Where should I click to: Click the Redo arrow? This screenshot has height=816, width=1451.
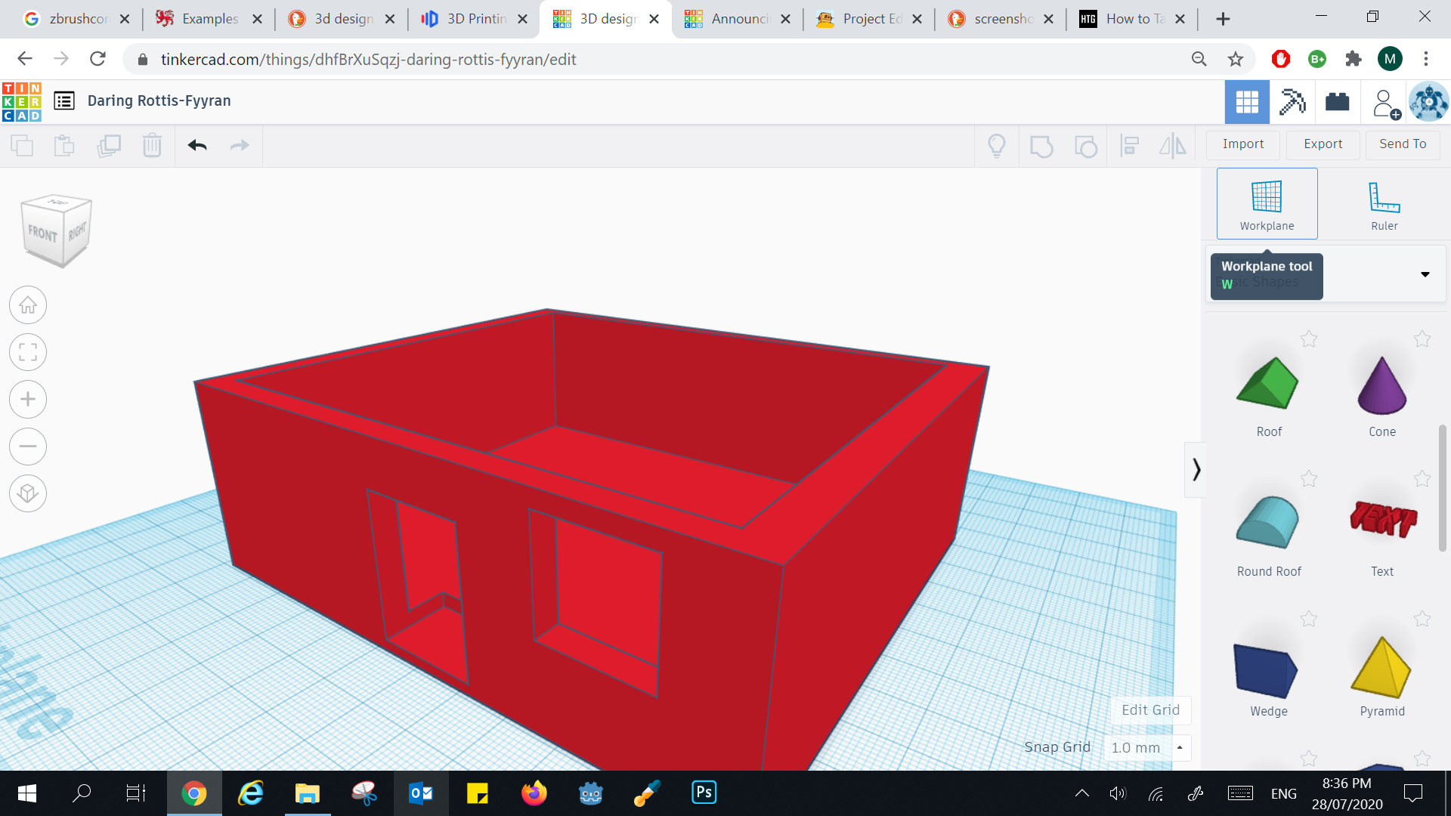[240, 145]
